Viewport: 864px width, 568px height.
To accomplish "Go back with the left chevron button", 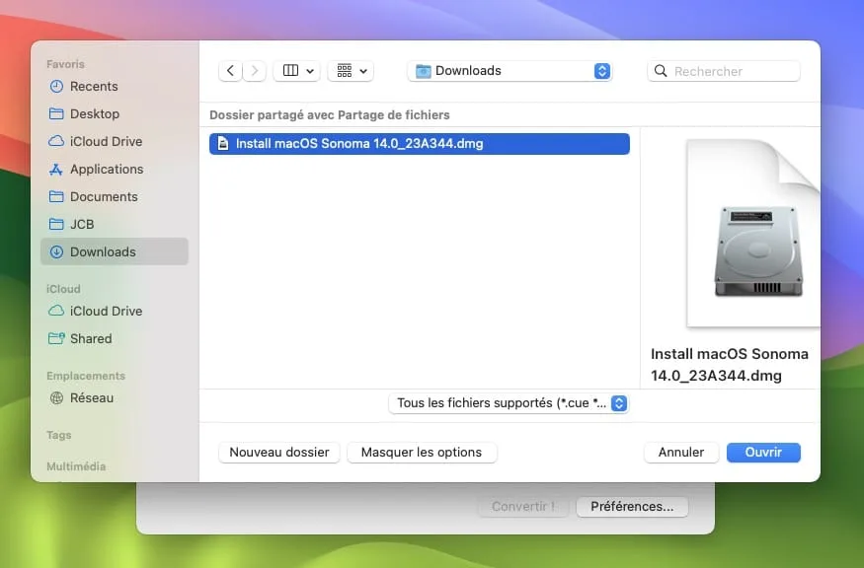I will [230, 70].
